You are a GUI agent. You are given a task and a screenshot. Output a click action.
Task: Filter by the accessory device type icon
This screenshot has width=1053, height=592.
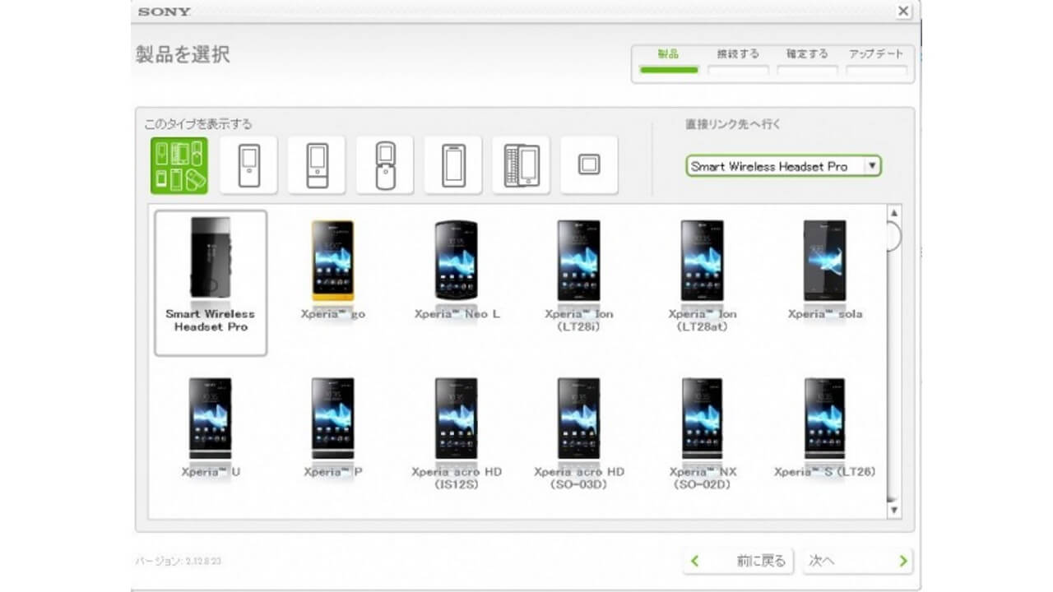tap(589, 165)
